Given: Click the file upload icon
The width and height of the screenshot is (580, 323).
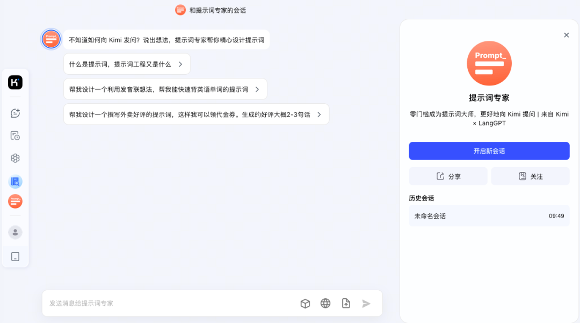Looking at the screenshot, I should [x=346, y=304].
